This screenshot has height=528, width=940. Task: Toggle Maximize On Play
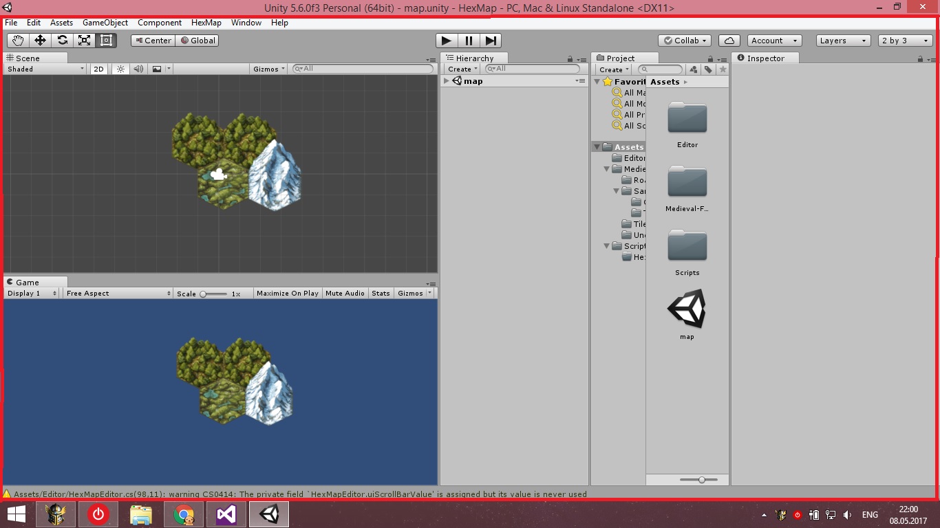coord(288,293)
